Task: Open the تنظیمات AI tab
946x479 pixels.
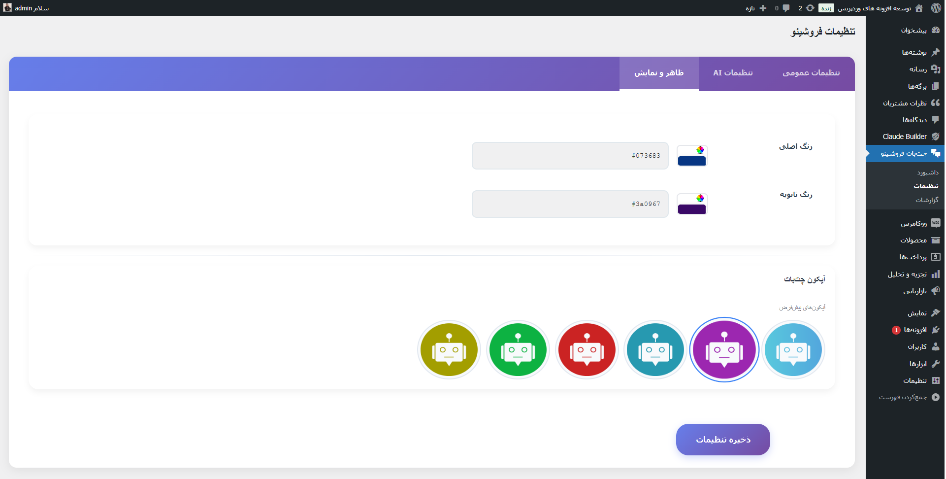Action: coord(733,73)
